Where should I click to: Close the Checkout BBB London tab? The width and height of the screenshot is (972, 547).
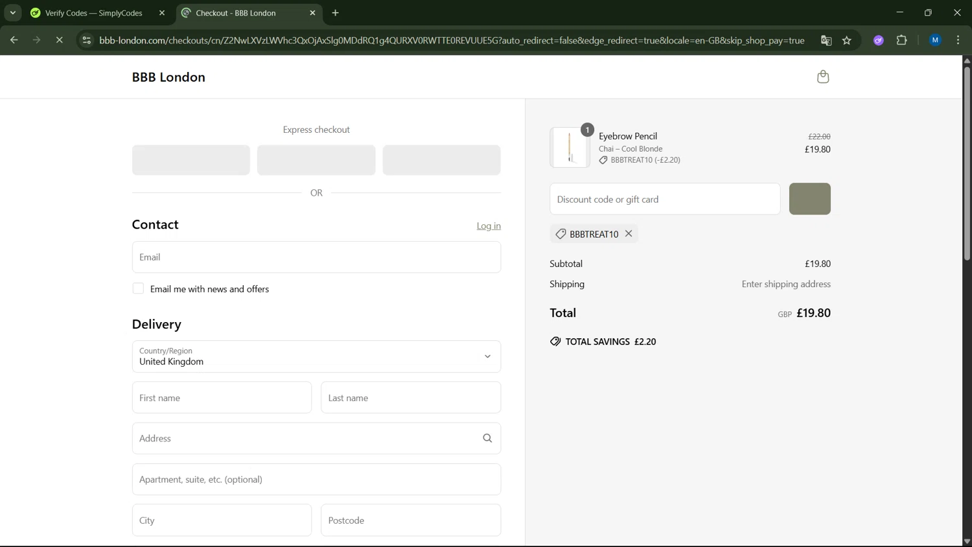click(x=312, y=13)
